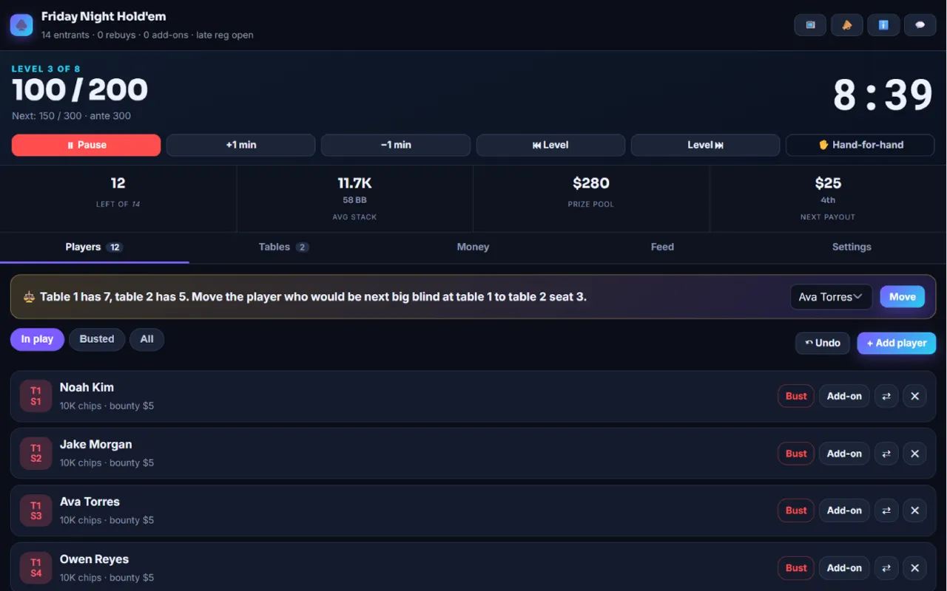The width and height of the screenshot is (947, 591).
Task: Click the move-seat arrows for Jake Morgan
Action: (886, 454)
